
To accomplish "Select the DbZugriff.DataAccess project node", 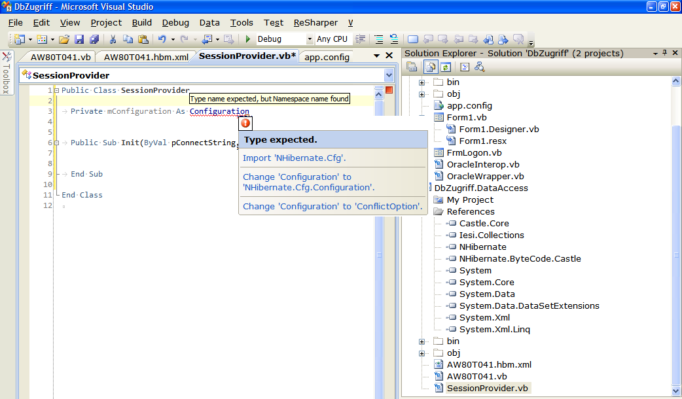I will coord(481,188).
